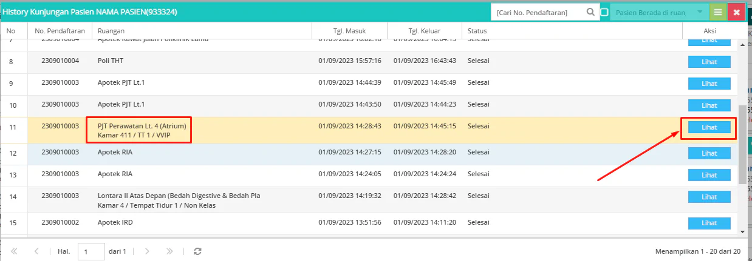Image resolution: width=752 pixels, height=261 pixels.
Task: Click the scrollbar down arrow
Action: (x=742, y=231)
